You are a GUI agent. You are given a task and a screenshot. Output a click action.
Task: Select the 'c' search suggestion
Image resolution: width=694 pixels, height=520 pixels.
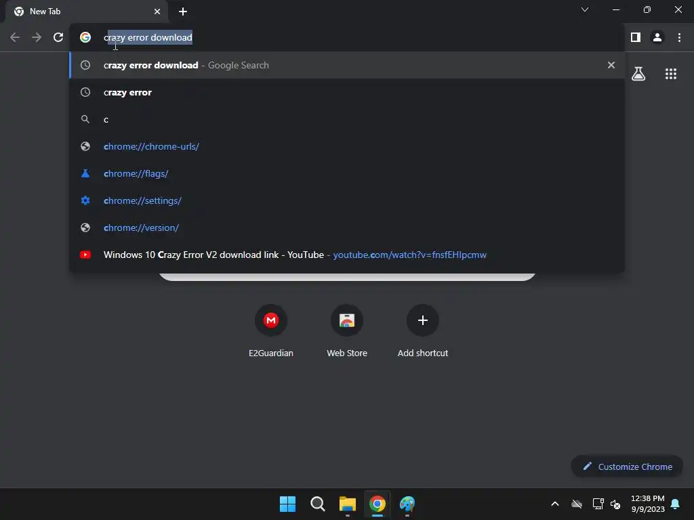[347, 119]
